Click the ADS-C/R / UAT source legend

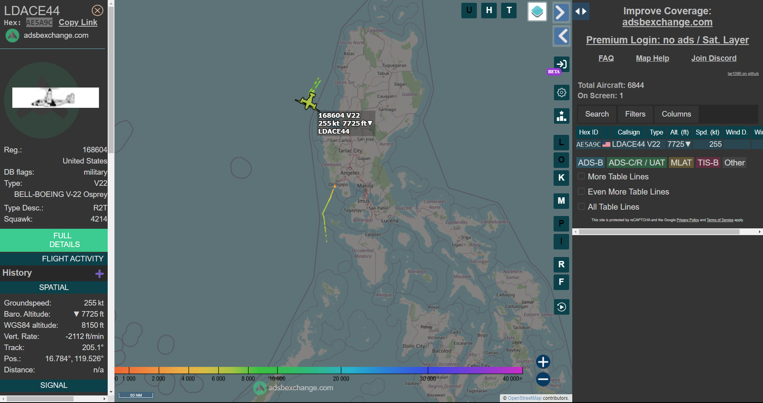637,163
